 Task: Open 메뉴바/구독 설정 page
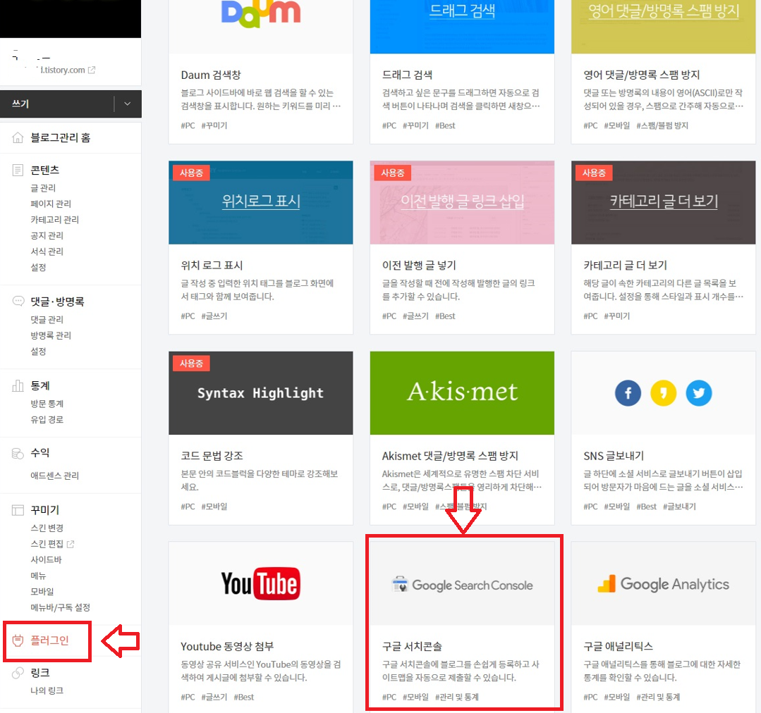coord(60,608)
